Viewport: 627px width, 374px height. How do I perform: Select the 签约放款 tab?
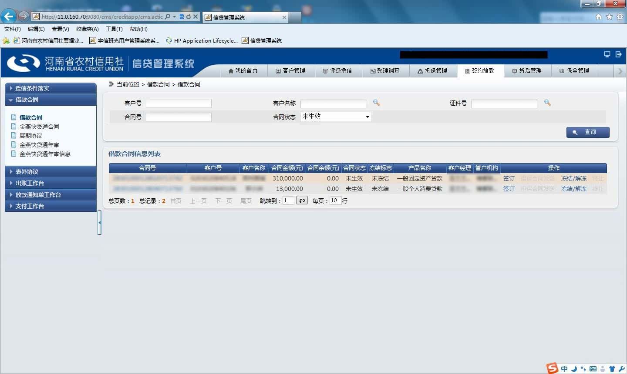point(480,70)
